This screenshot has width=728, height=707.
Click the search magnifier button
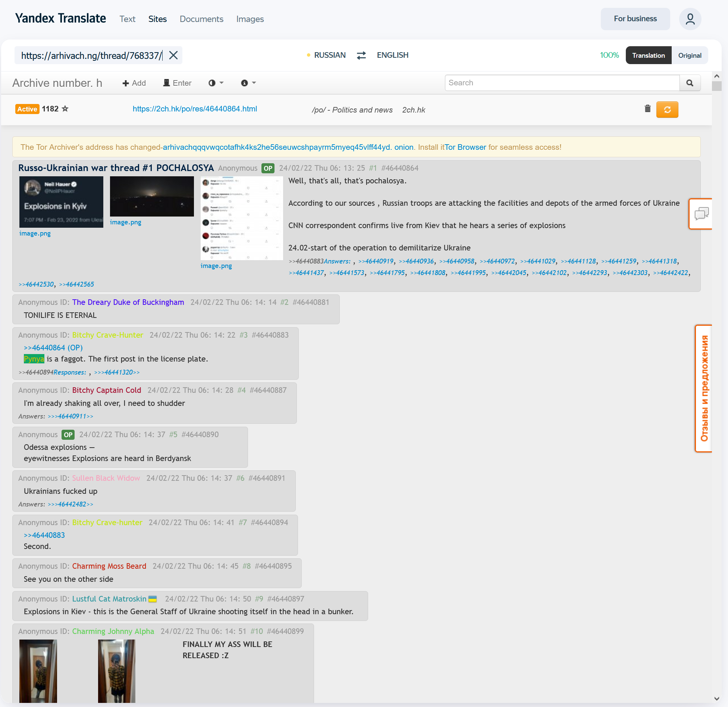(x=690, y=83)
